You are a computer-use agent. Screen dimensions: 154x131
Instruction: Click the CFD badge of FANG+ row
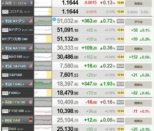(5, 93)
